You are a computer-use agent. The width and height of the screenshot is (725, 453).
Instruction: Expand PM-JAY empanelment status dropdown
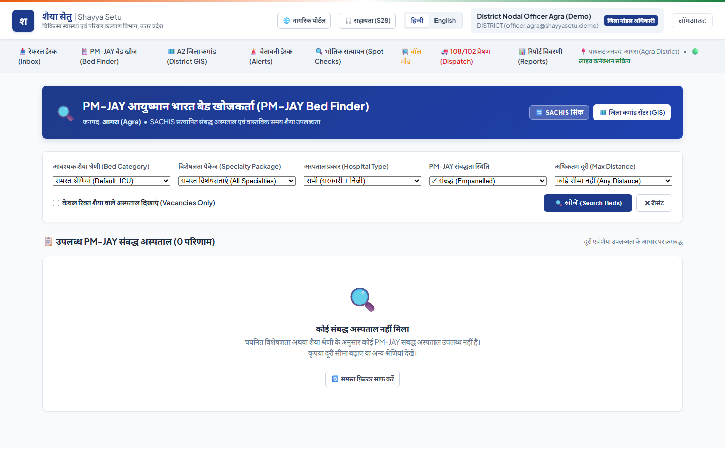click(x=488, y=181)
